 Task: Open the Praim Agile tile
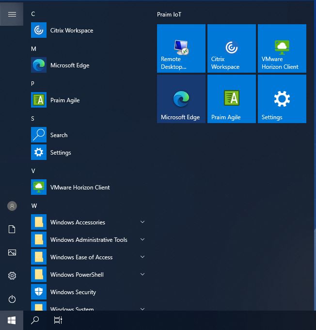pos(232,99)
